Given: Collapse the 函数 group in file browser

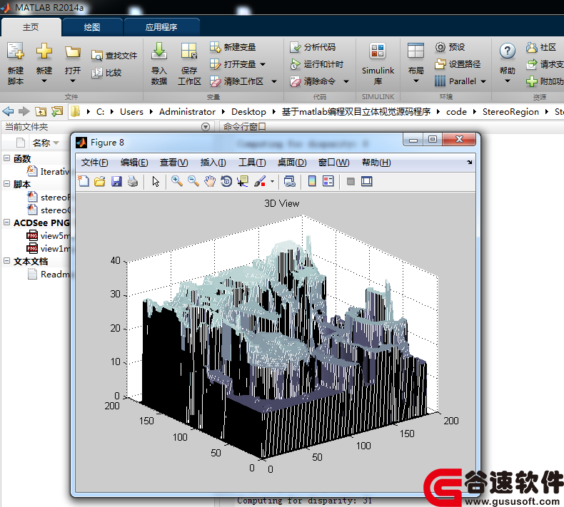Looking at the screenshot, I should [6, 158].
